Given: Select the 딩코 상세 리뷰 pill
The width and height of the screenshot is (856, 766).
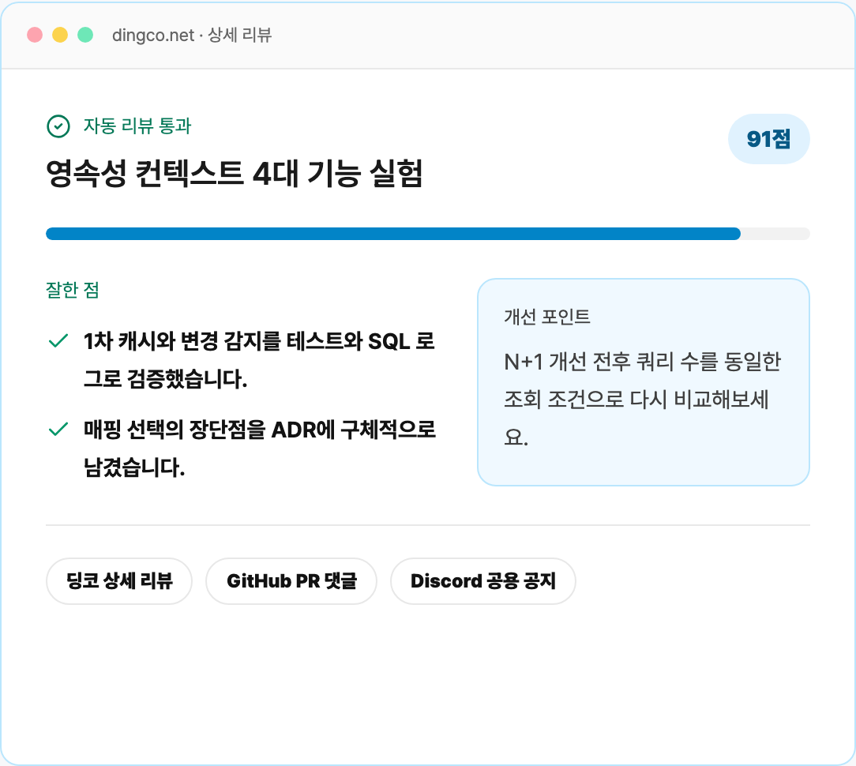Looking at the screenshot, I should [119, 581].
